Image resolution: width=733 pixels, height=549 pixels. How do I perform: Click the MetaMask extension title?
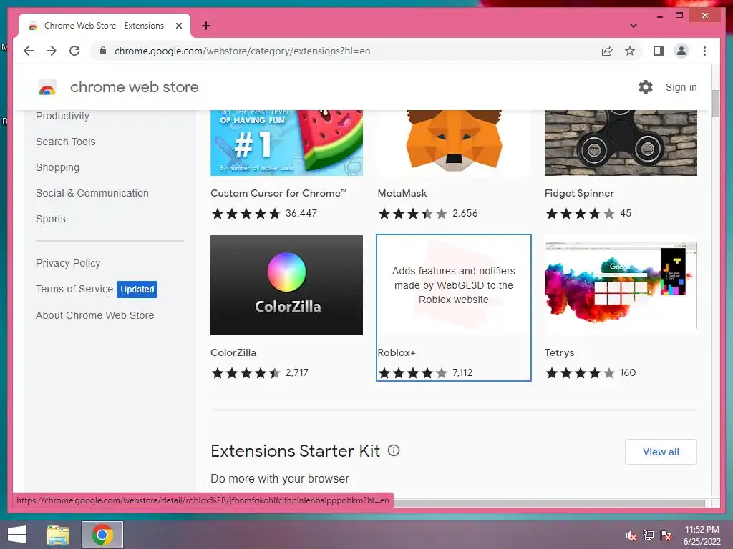click(x=402, y=193)
